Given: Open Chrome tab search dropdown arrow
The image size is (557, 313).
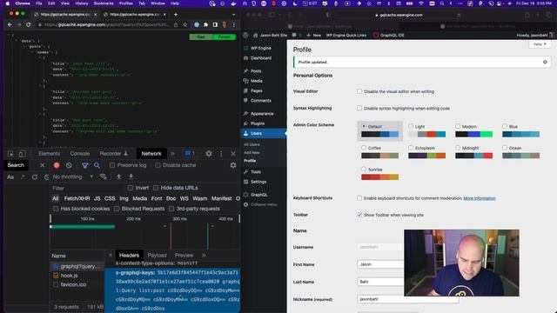Looking at the screenshot, I should tap(233, 15).
